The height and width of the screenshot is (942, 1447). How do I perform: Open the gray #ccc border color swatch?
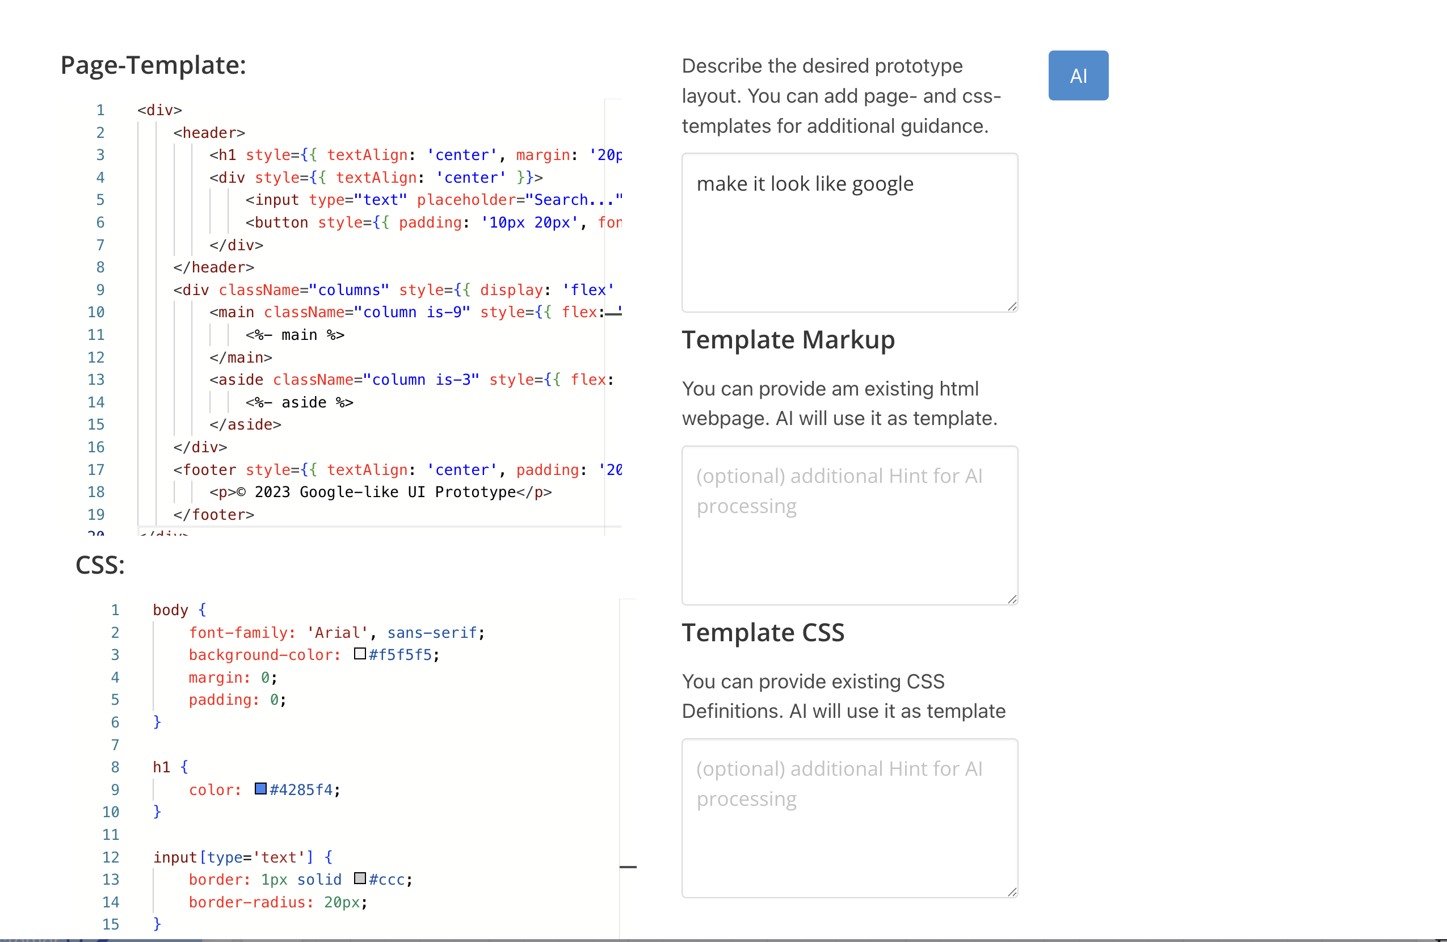click(x=360, y=879)
